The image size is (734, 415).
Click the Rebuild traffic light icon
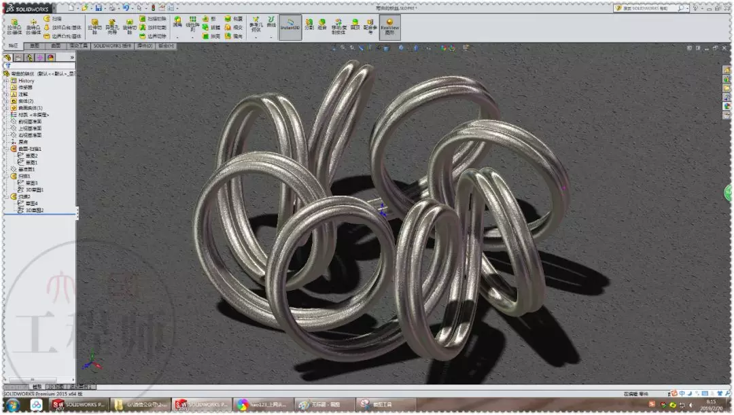[x=153, y=8]
